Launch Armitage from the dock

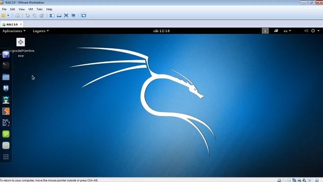(x=6, y=100)
